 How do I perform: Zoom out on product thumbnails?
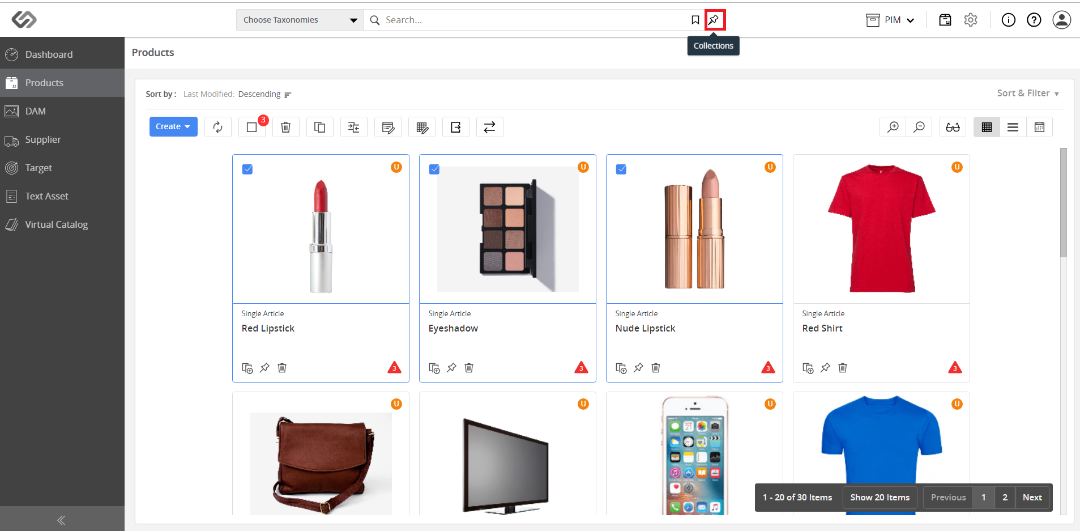tap(919, 127)
